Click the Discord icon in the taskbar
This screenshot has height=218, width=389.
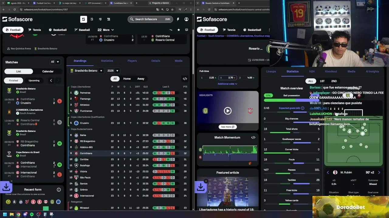tap(25, 215)
